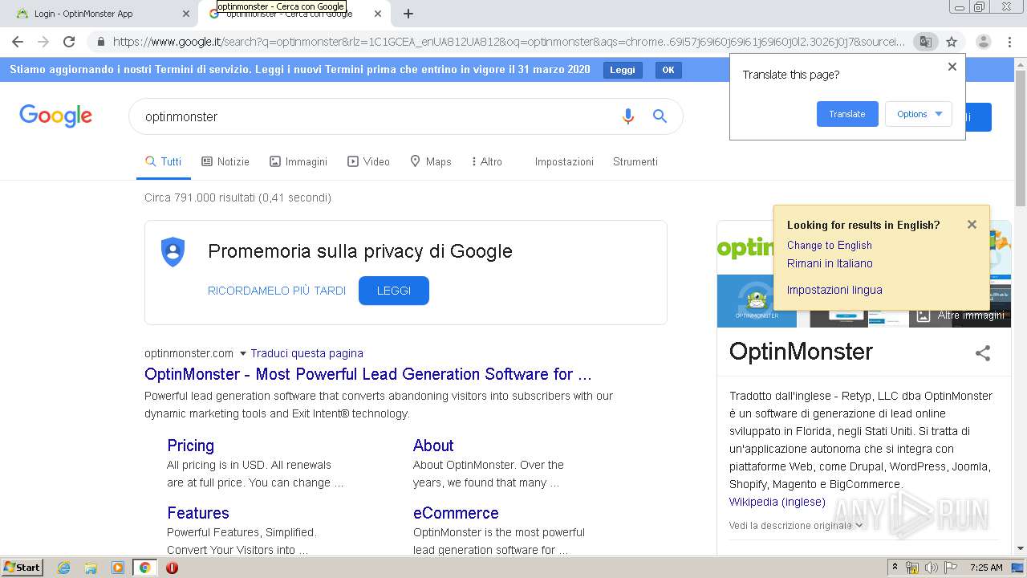Screen dimensions: 1027x578
Task: Open the Altro more menu
Action: pyautogui.click(x=487, y=161)
